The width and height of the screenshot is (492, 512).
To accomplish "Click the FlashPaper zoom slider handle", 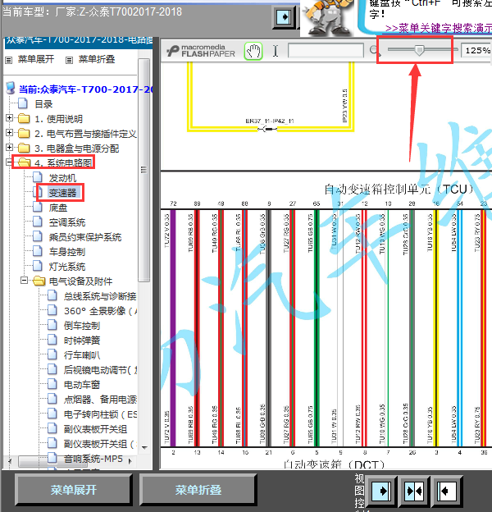I will coord(419,50).
